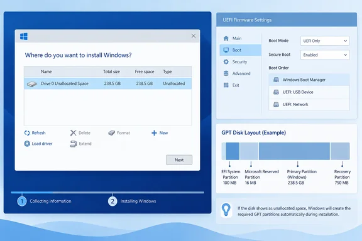Click the Primary Partition 238.5 GB label
Viewport: 362px width, 241px height.
click(302, 177)
